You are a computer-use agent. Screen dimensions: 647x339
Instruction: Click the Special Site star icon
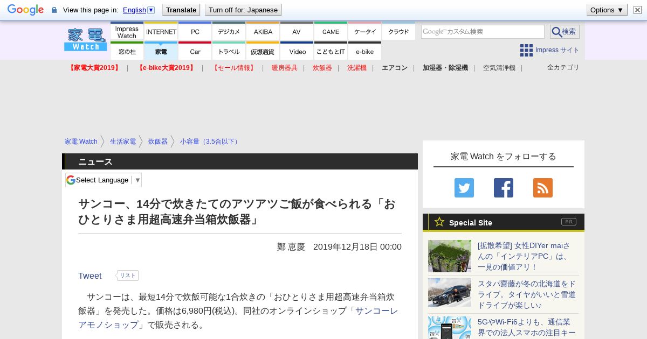pos(439,222)
